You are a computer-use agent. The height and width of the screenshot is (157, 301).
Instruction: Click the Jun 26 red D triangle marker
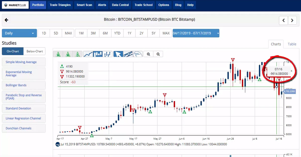[233, 60]
